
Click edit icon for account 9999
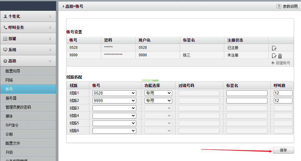click(x=274, y=56)
